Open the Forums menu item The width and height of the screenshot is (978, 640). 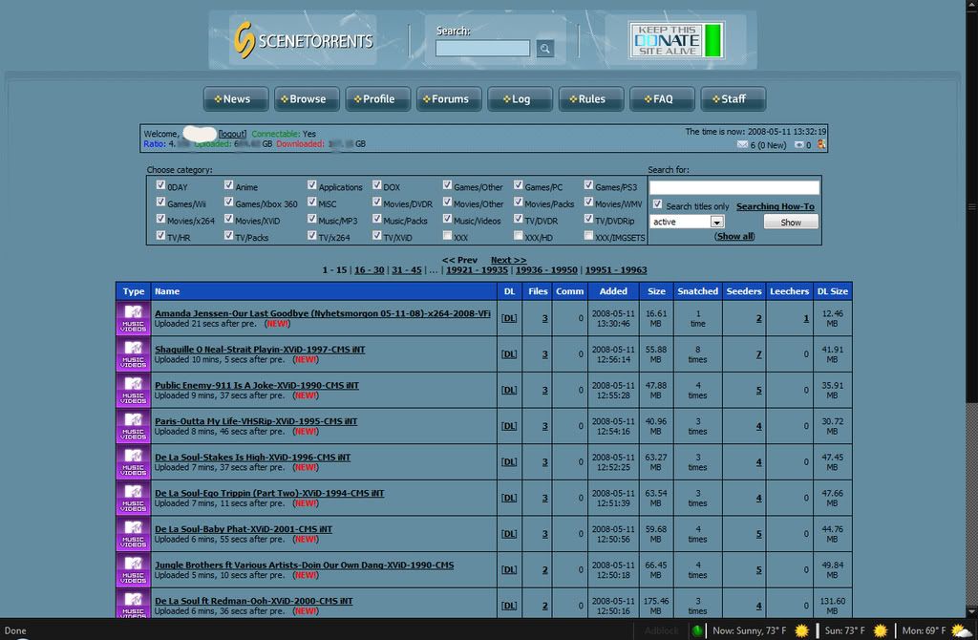pos(449,99)
